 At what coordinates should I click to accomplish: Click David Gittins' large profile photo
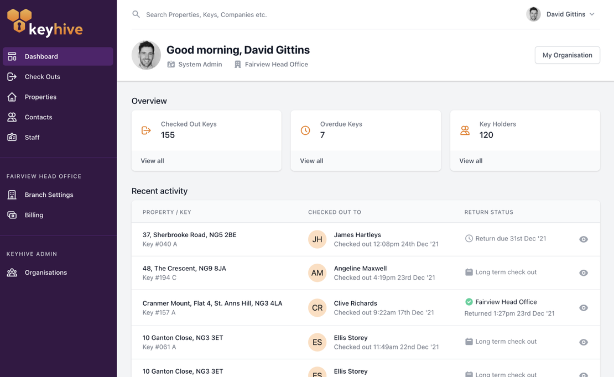[146, 55]
